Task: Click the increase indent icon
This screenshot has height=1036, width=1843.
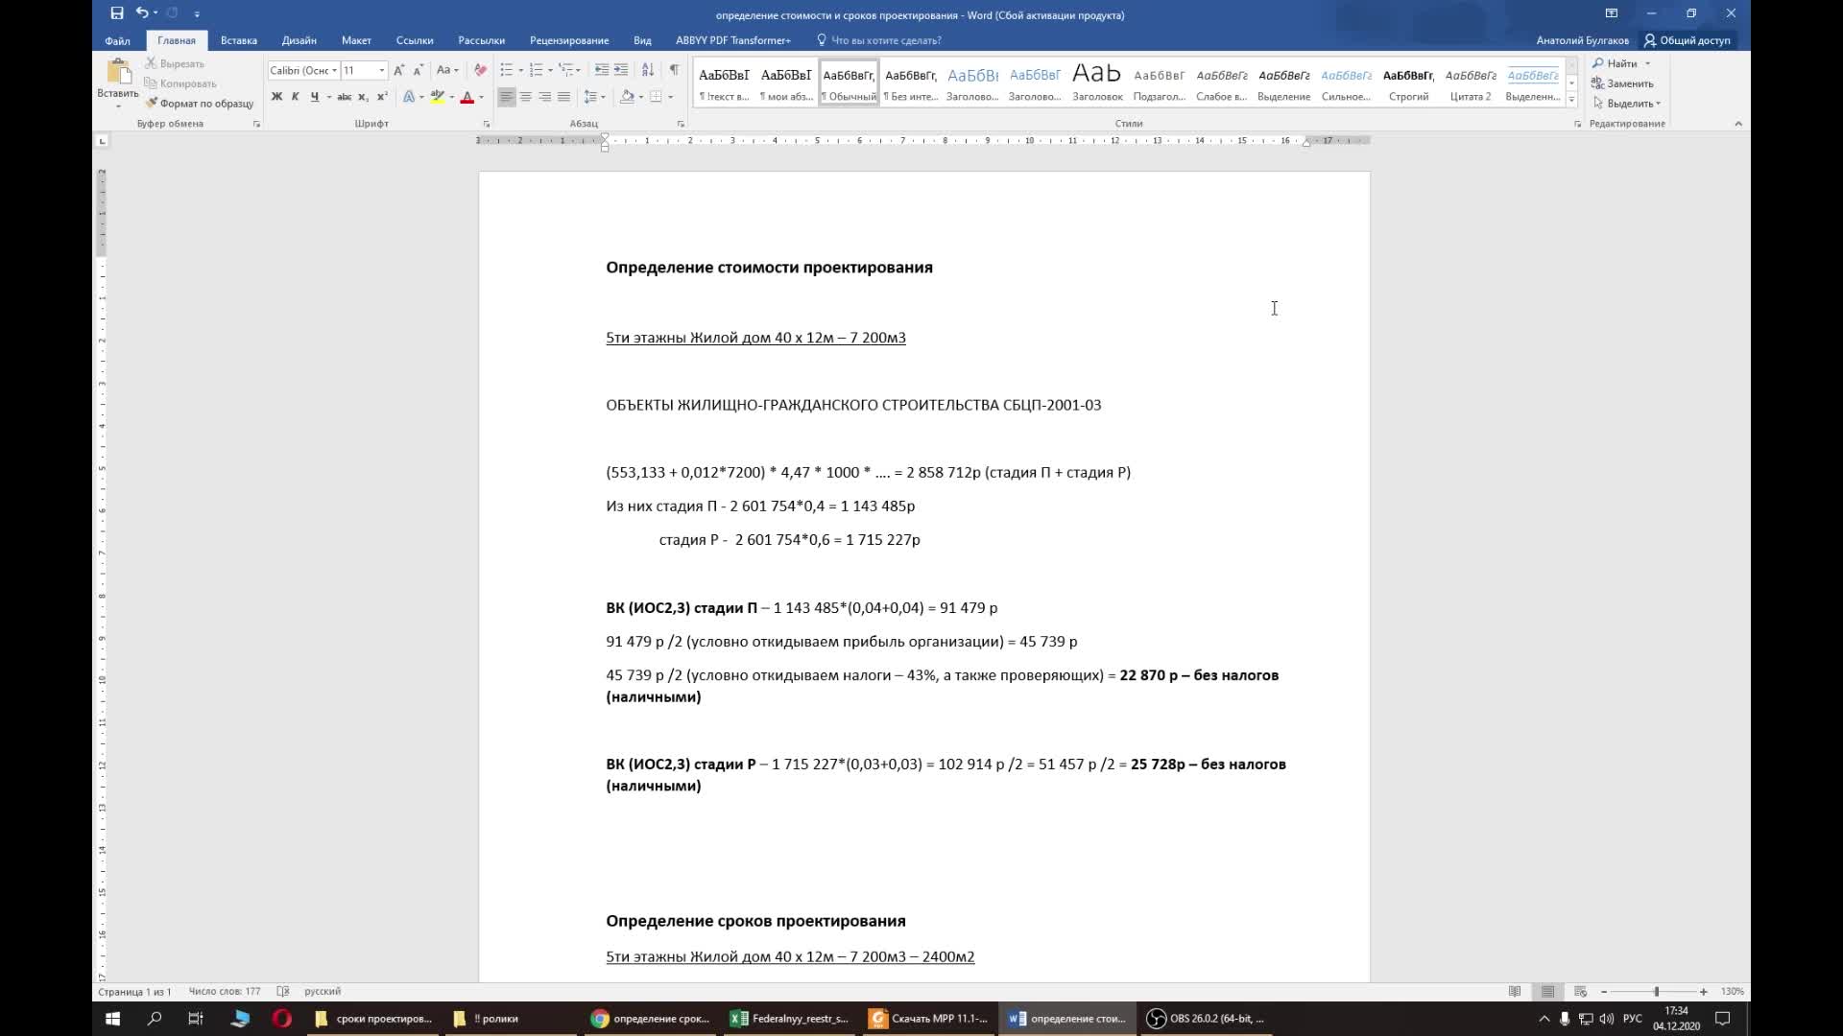Action: click(x=621, y=70)
